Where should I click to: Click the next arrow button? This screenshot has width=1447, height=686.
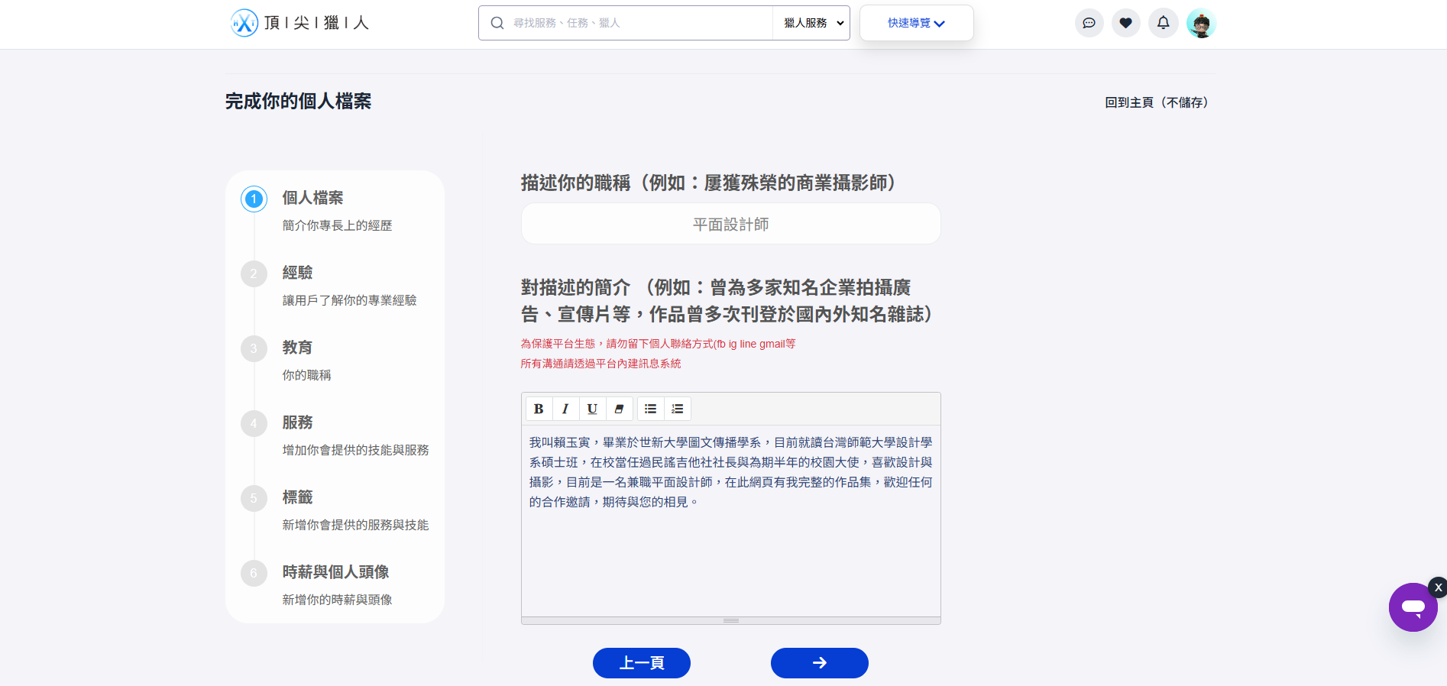click(x=819, y=662)
